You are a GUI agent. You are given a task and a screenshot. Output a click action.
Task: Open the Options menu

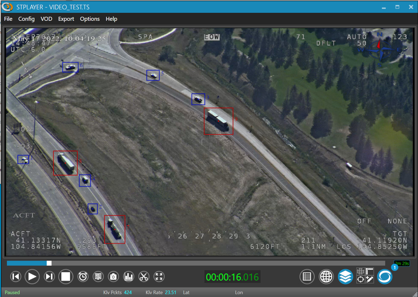[90, 19]
